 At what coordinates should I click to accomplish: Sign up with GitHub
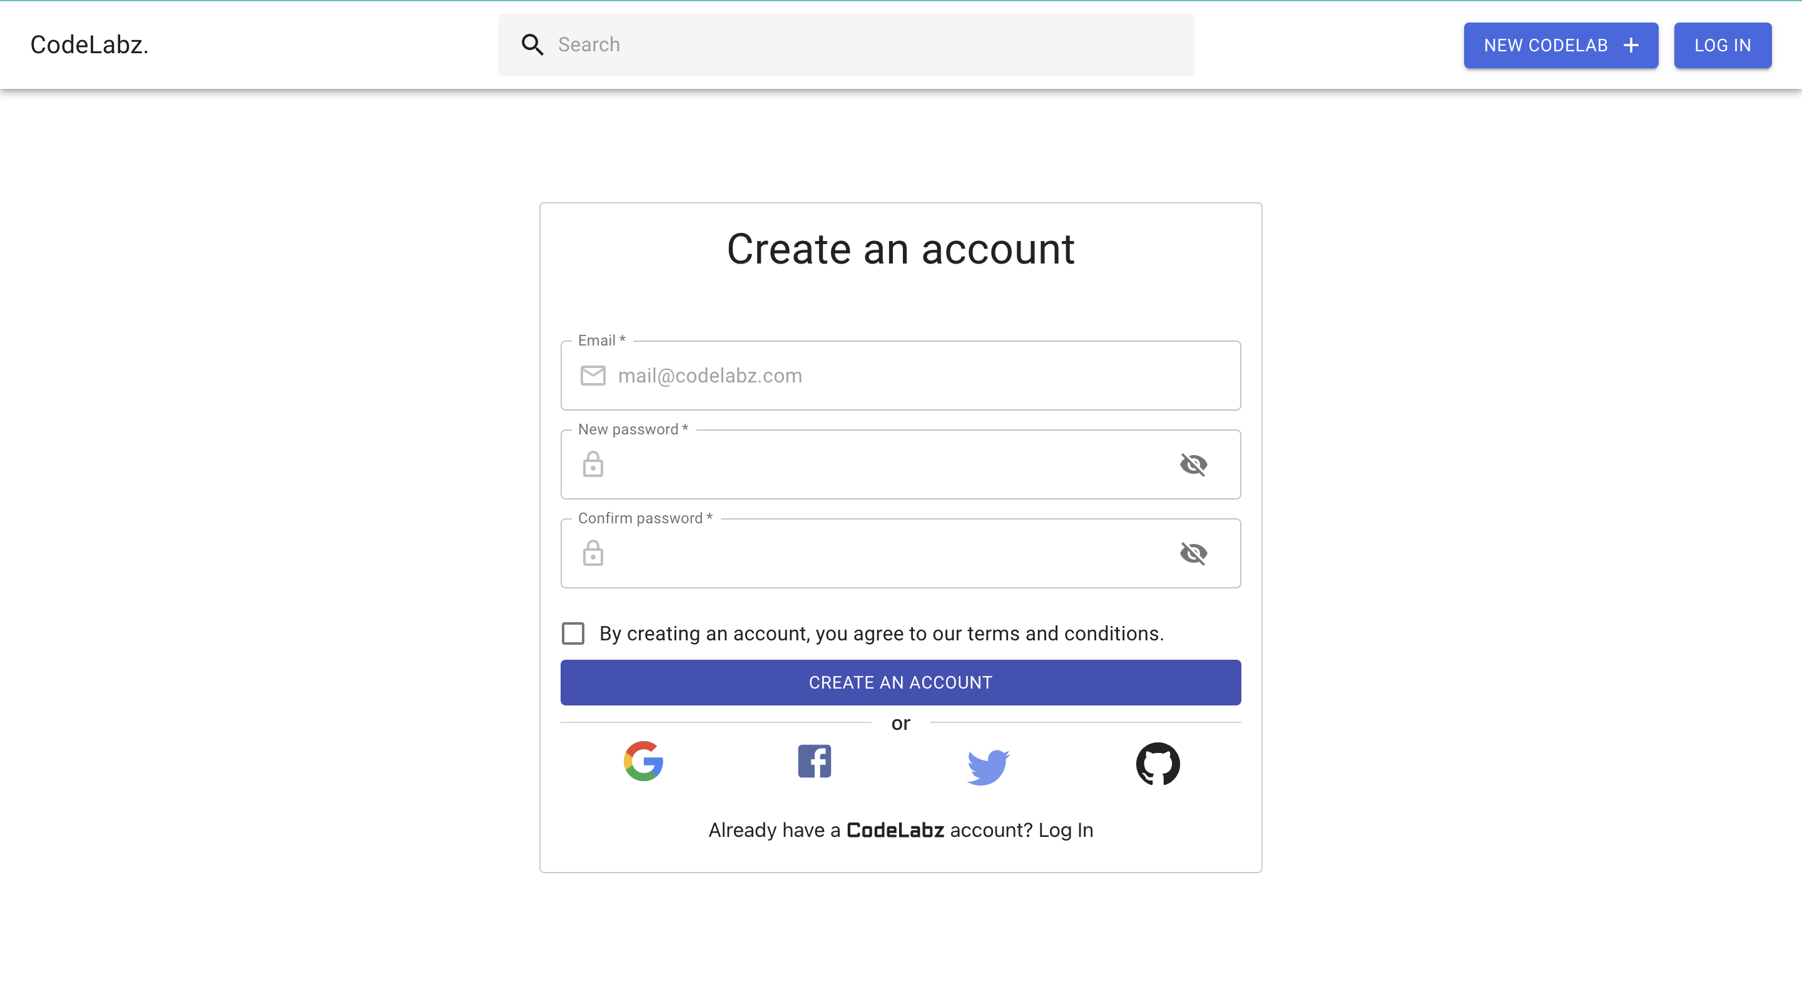(1158, 764)
